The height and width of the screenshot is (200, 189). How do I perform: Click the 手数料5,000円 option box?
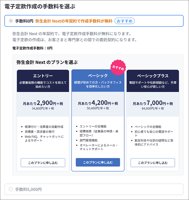click(94, 189)
